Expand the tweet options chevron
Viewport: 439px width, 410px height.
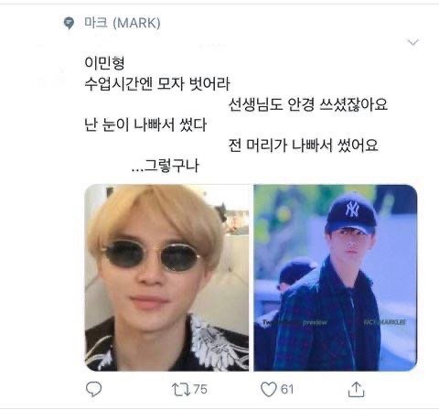click(x=413, y=42)
